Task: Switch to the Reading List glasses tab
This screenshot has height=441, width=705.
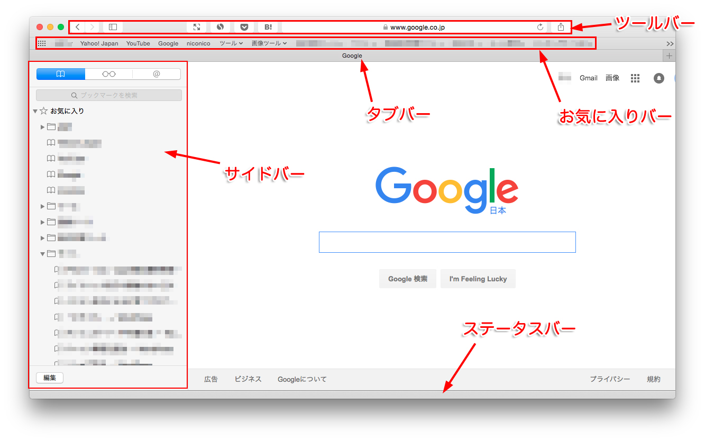Action: click(109, 74)
